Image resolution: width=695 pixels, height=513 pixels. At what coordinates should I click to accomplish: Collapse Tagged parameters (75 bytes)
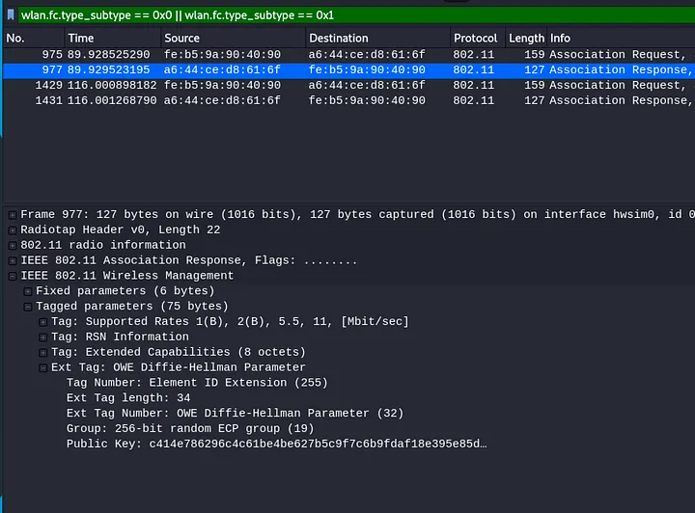coord(28,307)
